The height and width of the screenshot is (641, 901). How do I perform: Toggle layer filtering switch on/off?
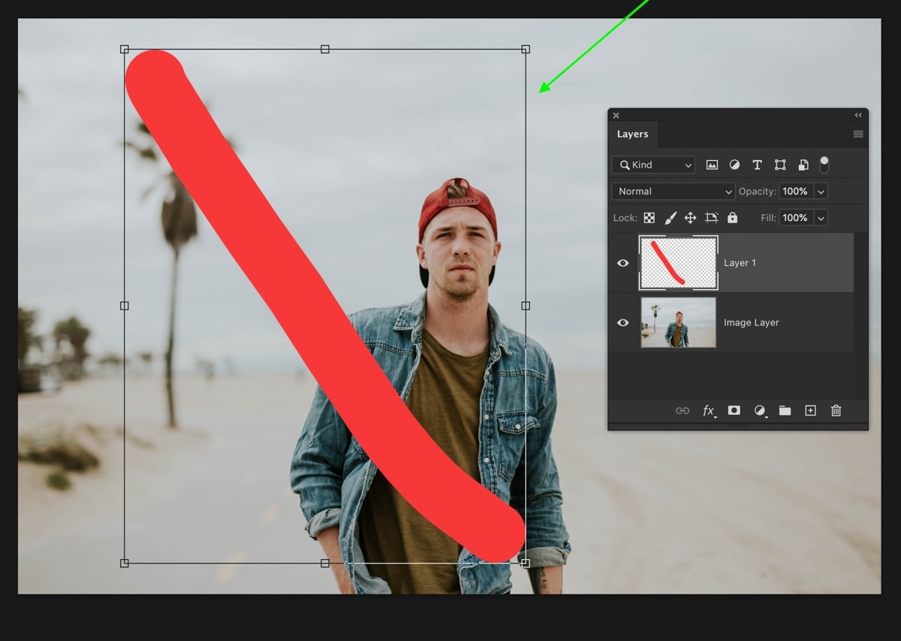pyautogui.click(x=824, y=164)
